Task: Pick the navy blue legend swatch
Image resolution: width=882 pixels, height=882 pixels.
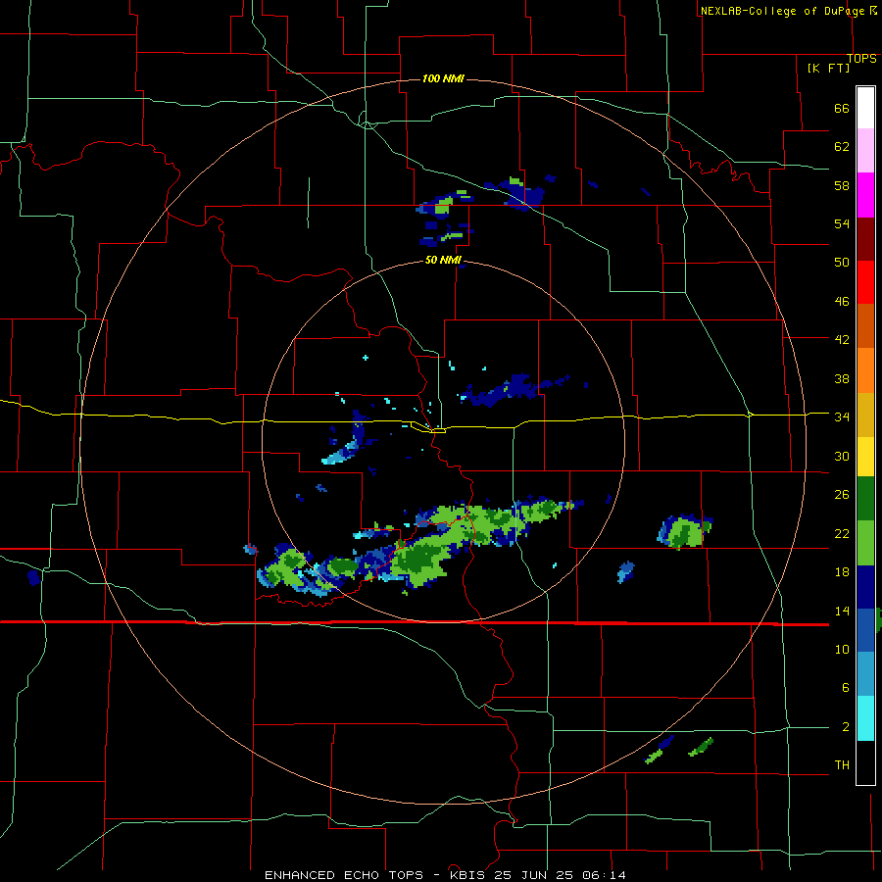Action: tap(865, 587)
